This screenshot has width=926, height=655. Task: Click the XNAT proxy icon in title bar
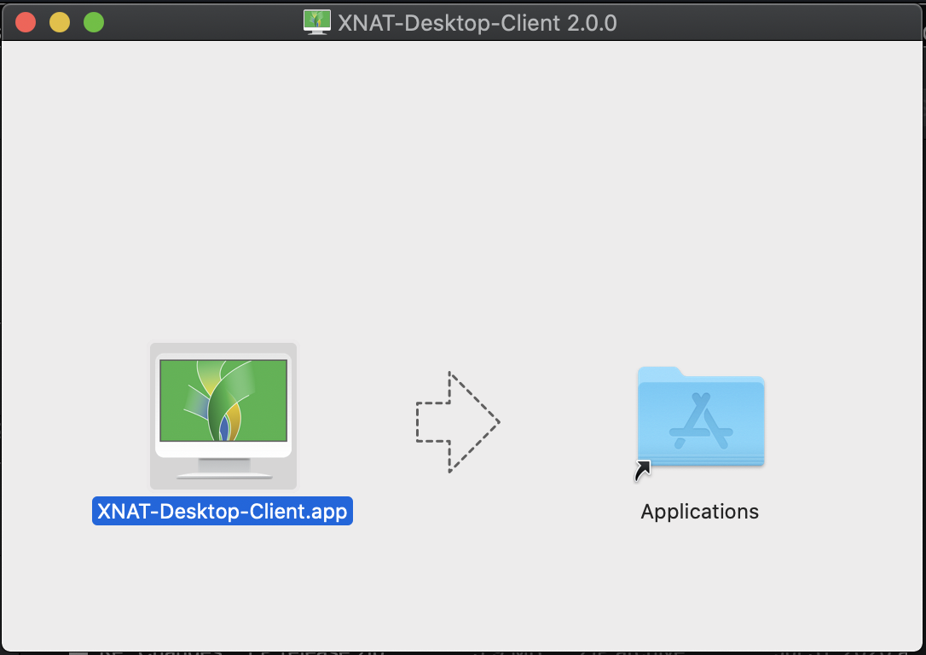click(x=317, y=21)
